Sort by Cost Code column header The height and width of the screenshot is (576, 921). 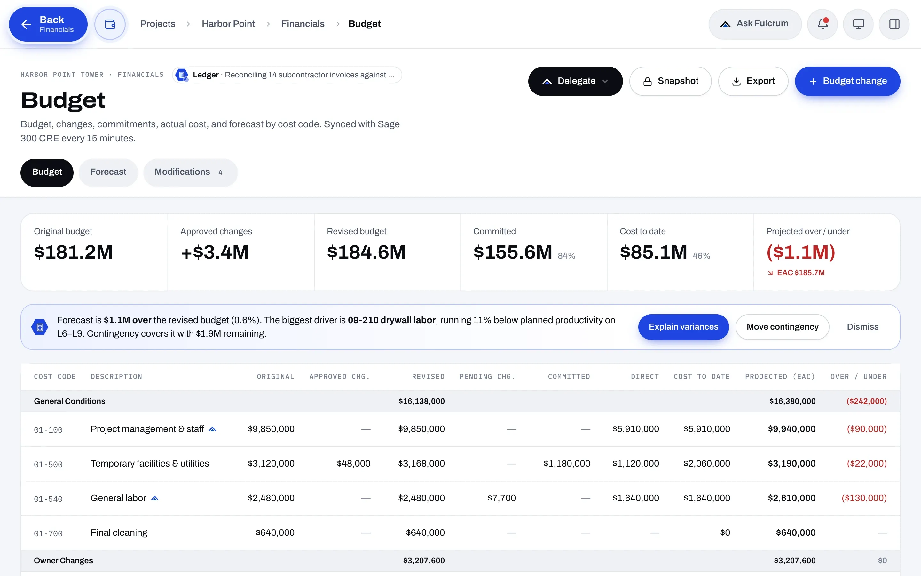click(55, 377)
